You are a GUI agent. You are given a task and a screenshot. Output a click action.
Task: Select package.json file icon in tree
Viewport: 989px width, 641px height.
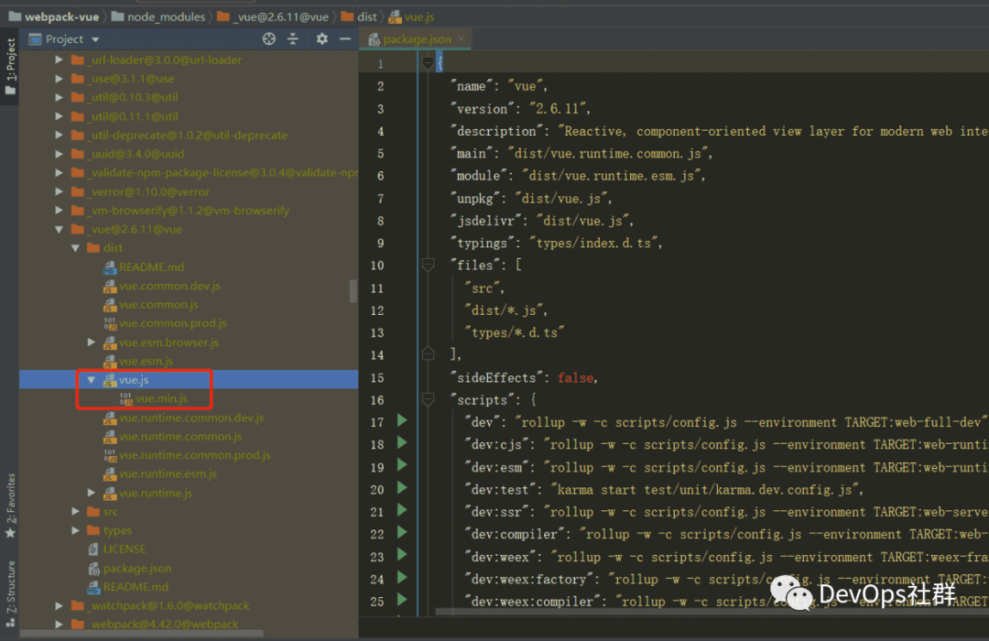tap(93, 569)
